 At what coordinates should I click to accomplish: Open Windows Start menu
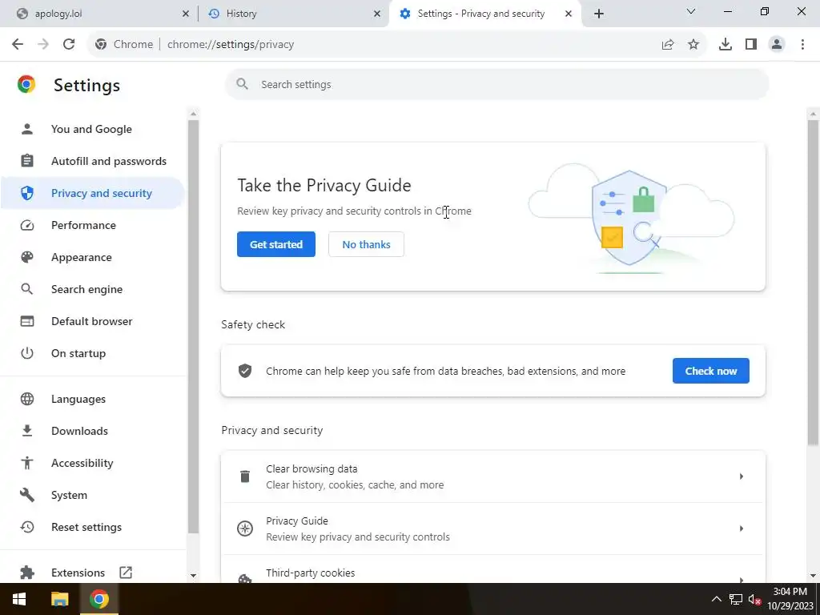pos(19,599)
